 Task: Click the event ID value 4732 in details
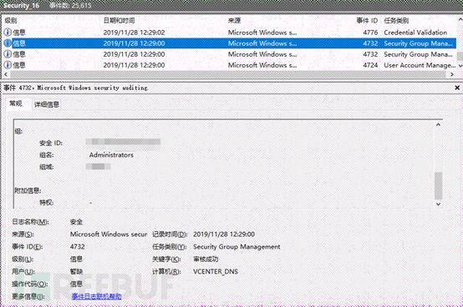click(78, 247)
